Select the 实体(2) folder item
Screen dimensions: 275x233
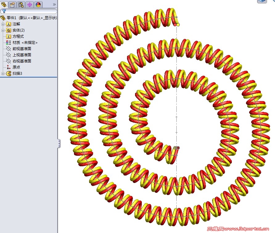18,30
